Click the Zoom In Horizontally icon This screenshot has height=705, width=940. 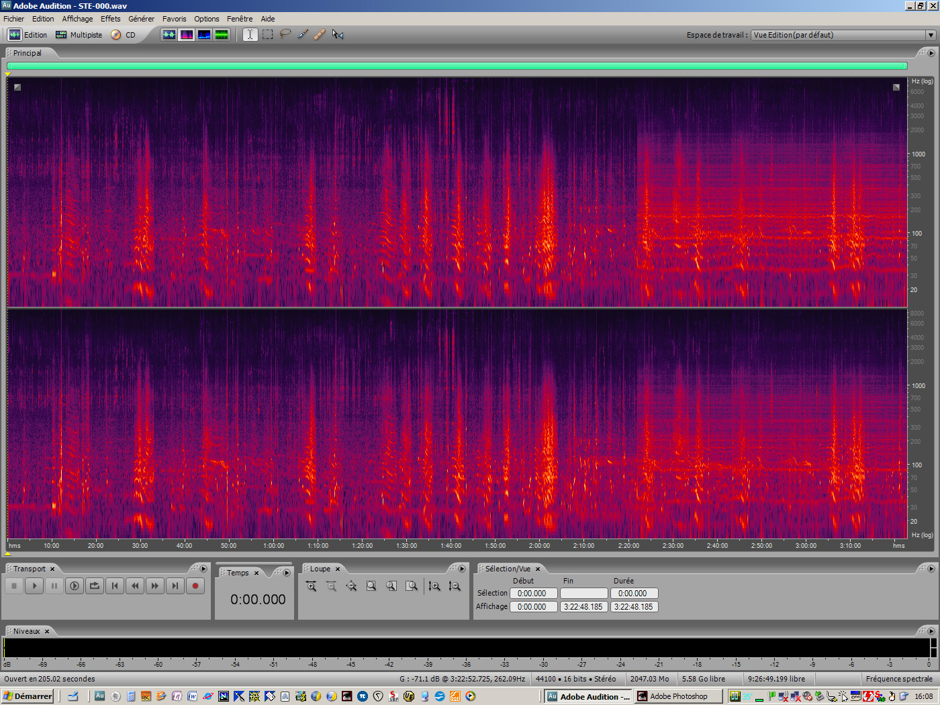pos(311,586)
